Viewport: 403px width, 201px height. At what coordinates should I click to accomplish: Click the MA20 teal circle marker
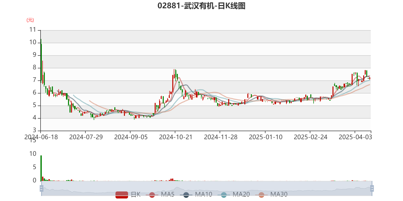pos(224,195)
